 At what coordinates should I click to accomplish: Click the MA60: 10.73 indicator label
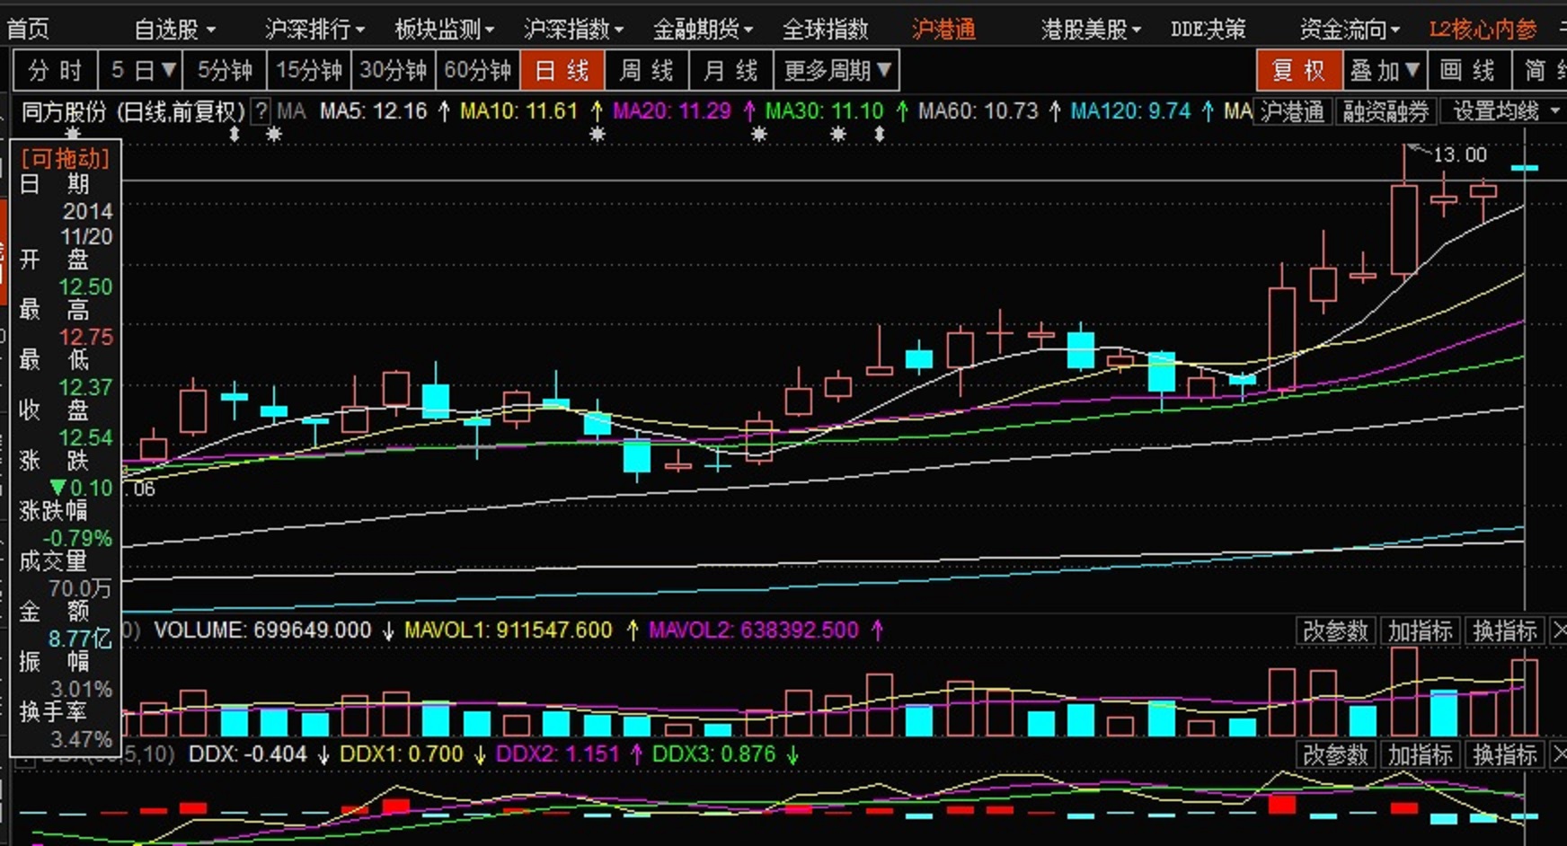coord(978,111)
